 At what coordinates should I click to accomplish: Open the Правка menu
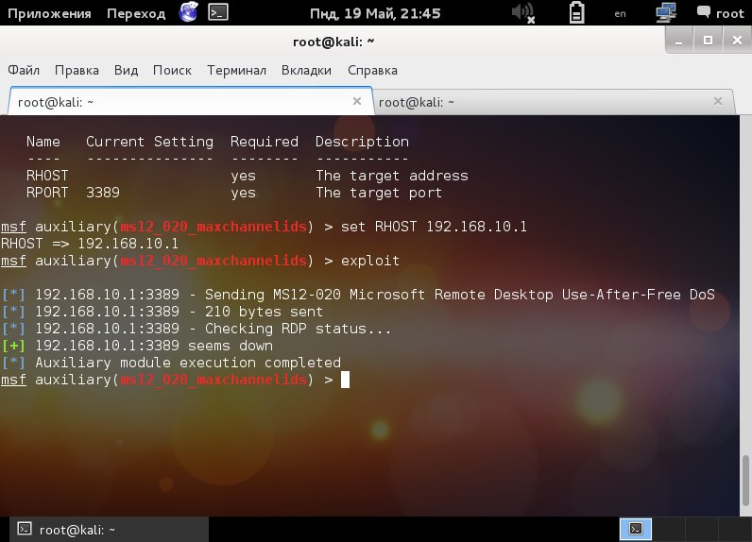(x=77, y=70)
